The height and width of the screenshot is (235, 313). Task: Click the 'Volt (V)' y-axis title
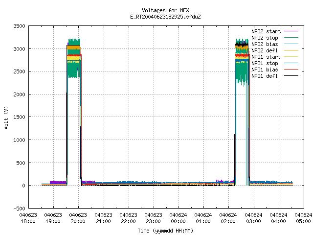coord(6,117)
